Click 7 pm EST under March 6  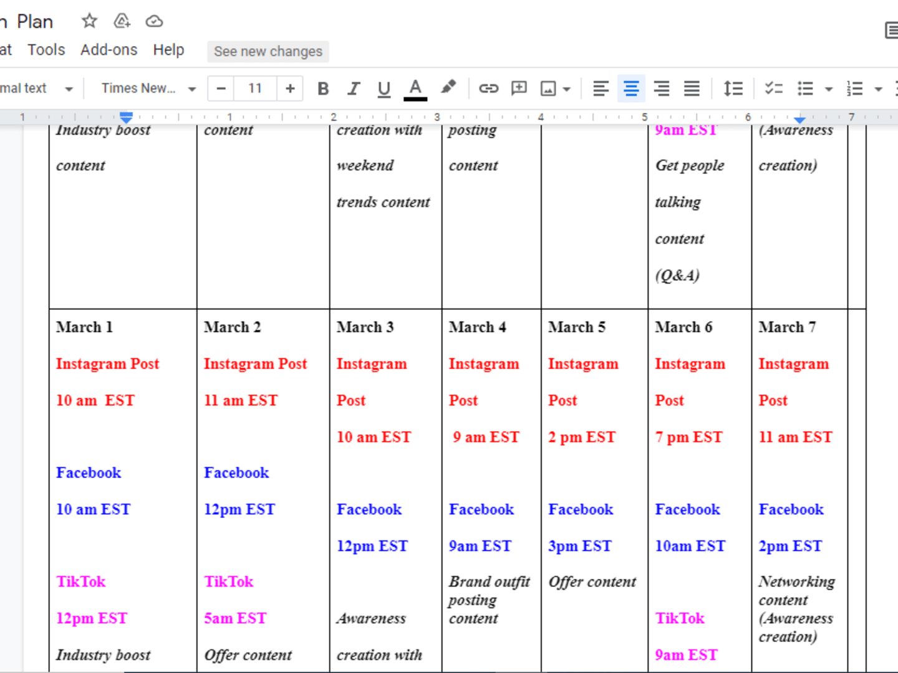[688, 437]
